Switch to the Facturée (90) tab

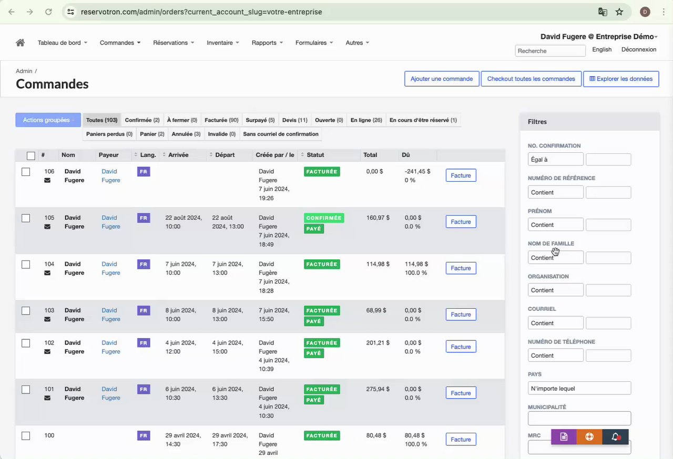click(221, 120)
